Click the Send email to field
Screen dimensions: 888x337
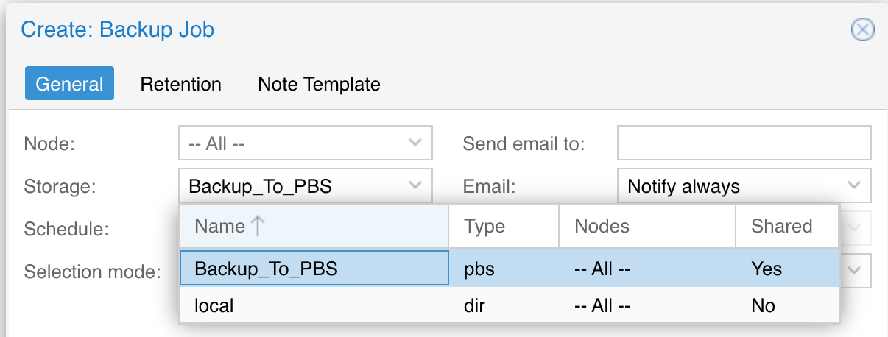(744, 143)
